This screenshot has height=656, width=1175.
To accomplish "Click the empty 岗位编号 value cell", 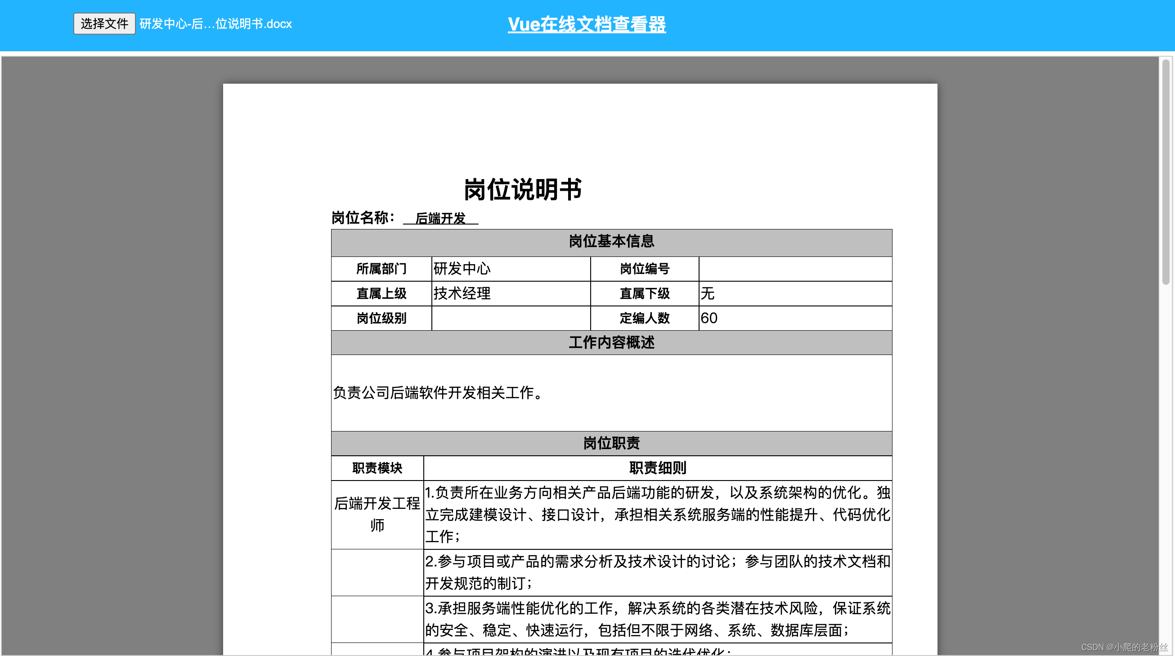I will 794,269.
